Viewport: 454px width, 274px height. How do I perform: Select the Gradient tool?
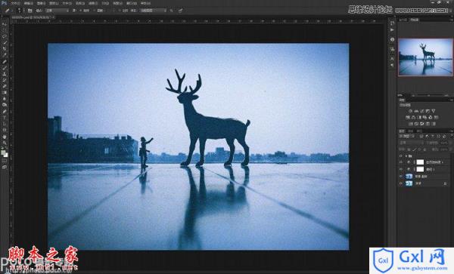click(5, 93)
